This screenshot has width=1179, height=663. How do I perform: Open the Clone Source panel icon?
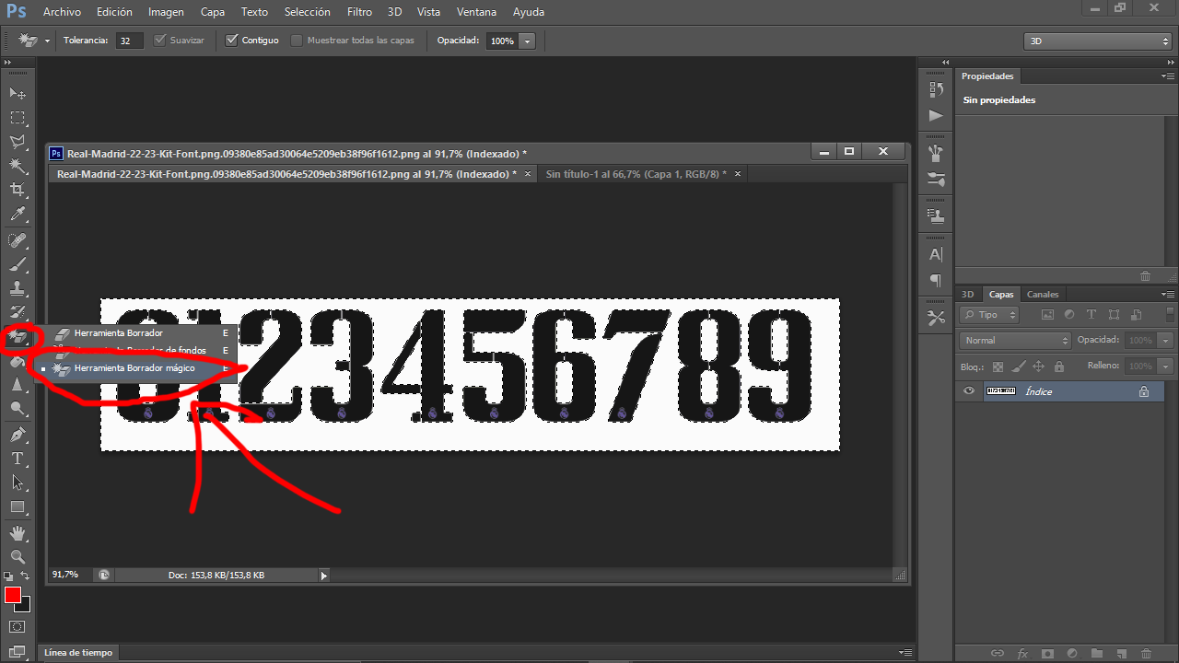coord(937,216)
